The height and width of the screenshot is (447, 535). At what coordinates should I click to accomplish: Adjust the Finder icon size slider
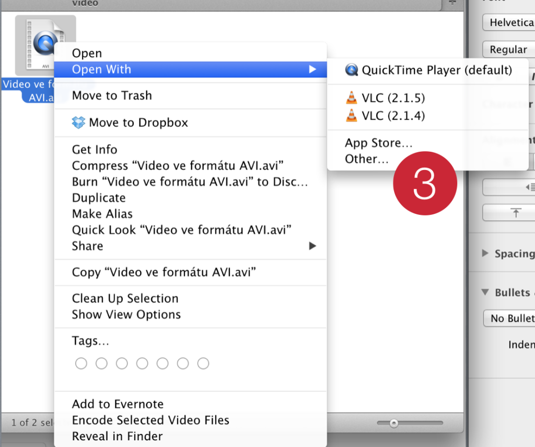(x=394, y=423)
